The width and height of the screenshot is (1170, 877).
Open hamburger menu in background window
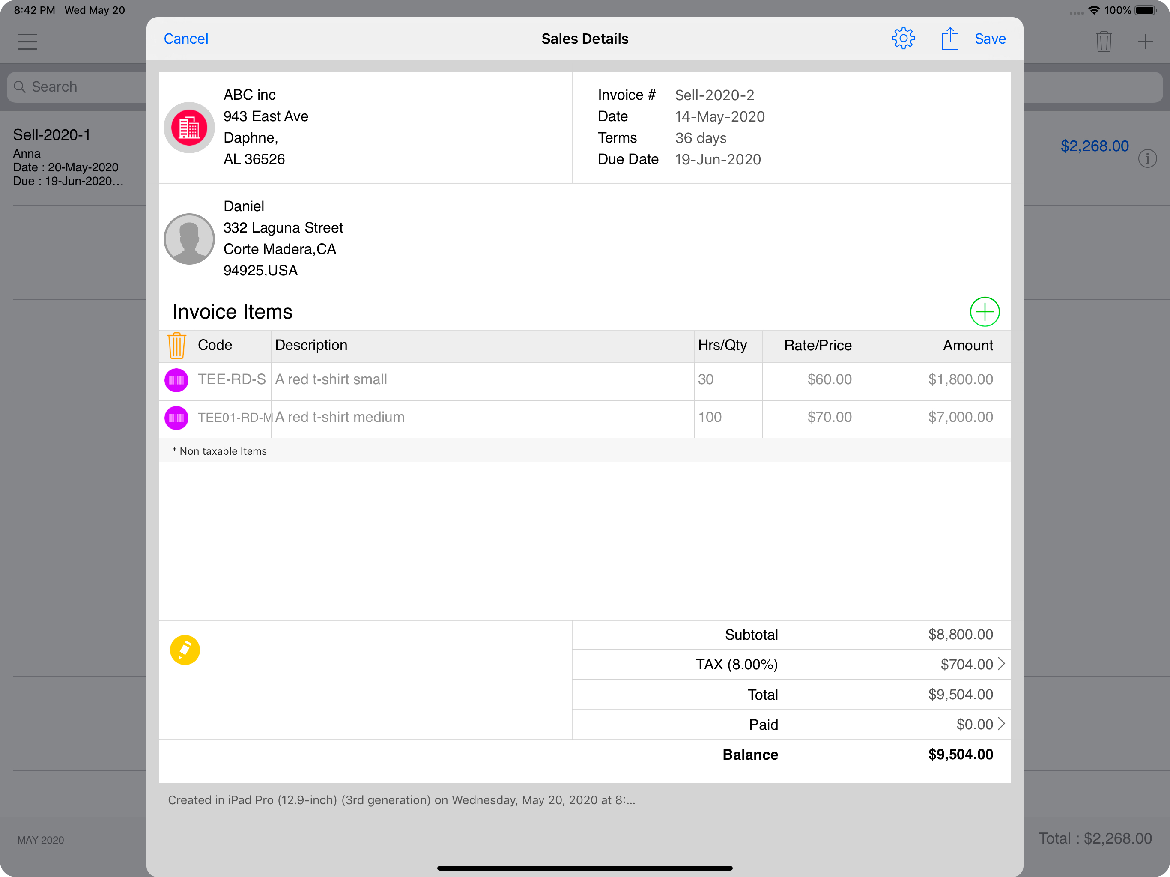coord(27,42)
